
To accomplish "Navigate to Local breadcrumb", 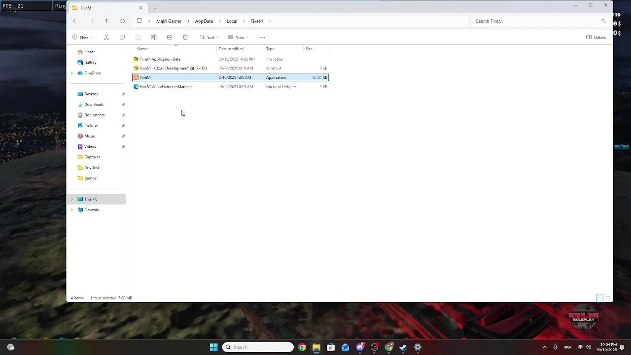I will coord(232,21).
